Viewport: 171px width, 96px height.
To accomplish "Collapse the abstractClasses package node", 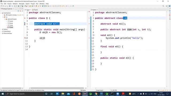I will (x=5, y=19).
